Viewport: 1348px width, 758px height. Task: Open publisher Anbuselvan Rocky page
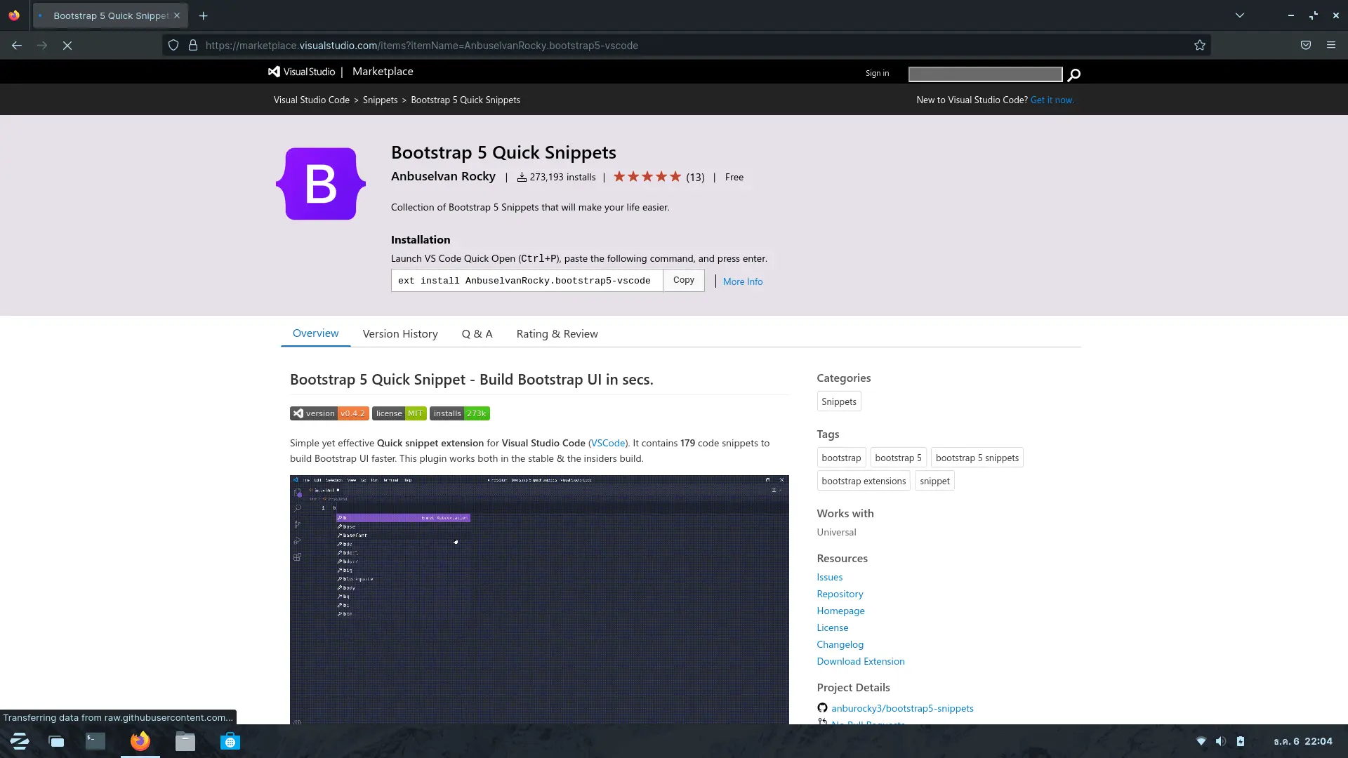point(443,176)
